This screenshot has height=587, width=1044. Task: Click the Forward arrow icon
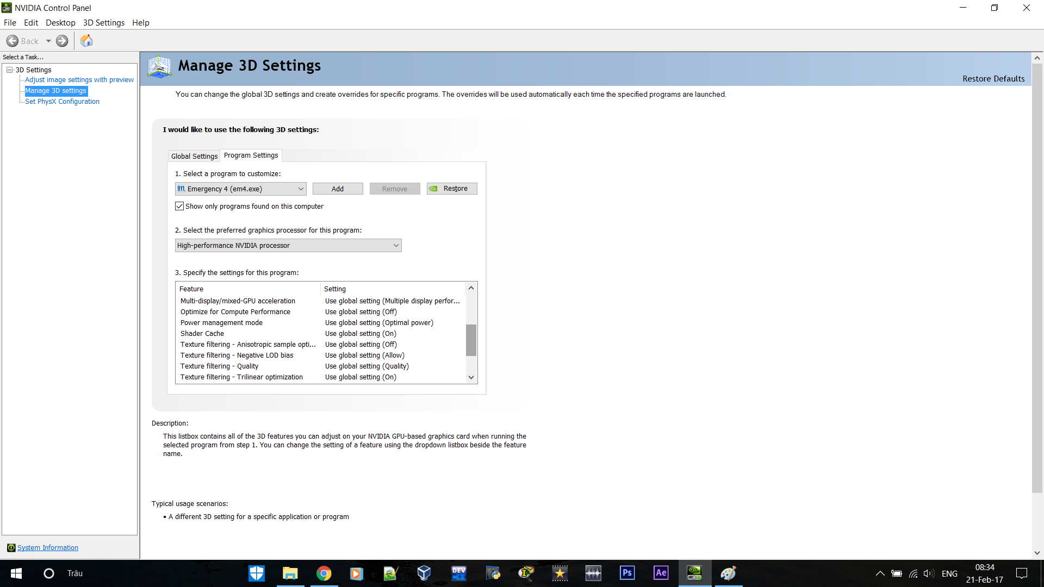click(x=63, y=41)
